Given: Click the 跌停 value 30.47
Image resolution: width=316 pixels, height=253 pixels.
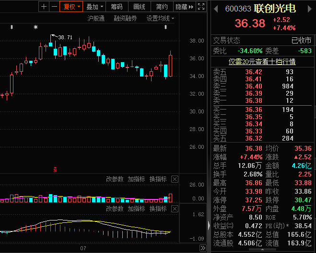Looking at the screenshot, I should tap(303, 200).
